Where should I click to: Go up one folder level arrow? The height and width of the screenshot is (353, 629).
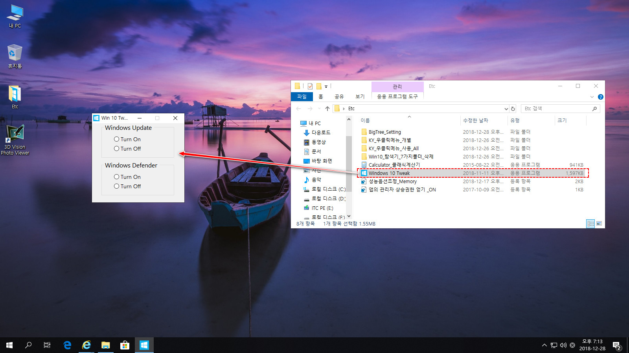327,109
